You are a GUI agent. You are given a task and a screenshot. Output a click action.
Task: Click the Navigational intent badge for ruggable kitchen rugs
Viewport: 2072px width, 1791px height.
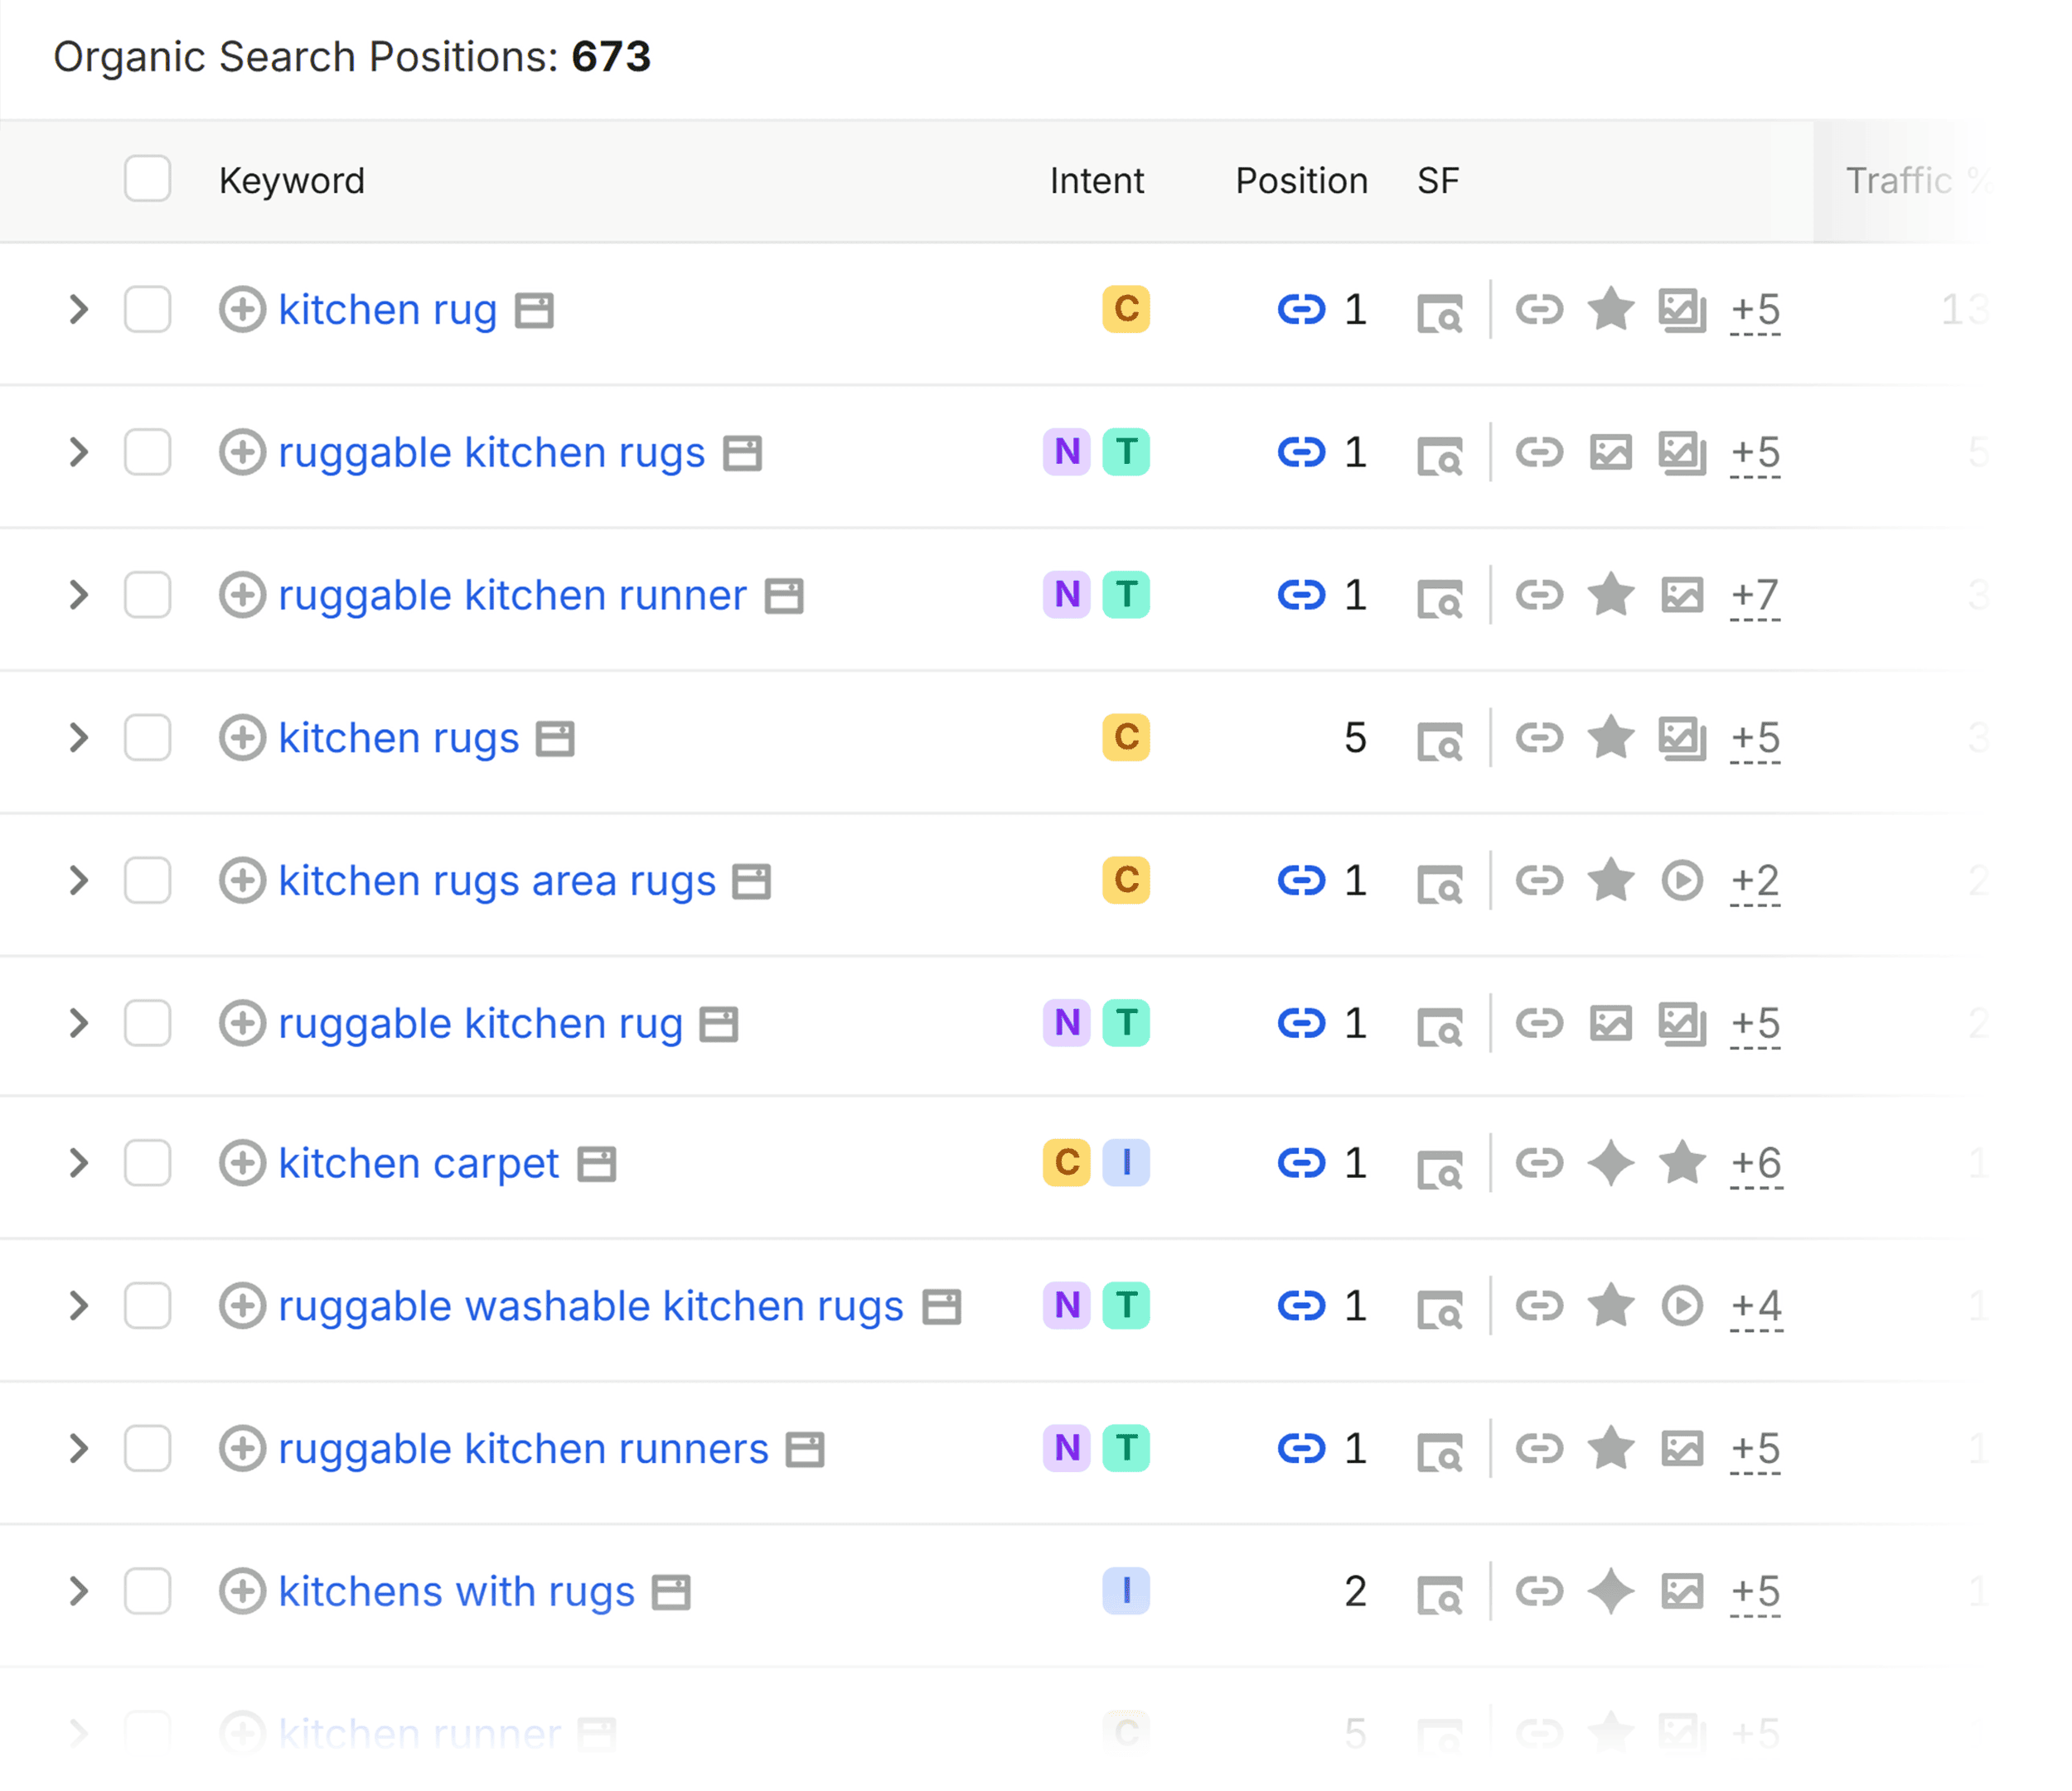click(x=1067, y=451)
